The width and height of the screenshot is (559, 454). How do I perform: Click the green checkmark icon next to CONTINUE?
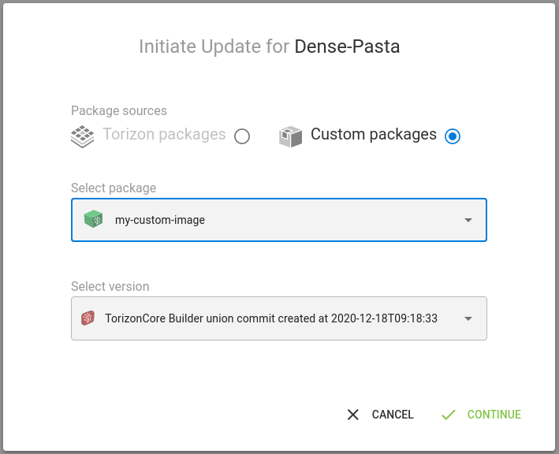click(x=448, y=415)
